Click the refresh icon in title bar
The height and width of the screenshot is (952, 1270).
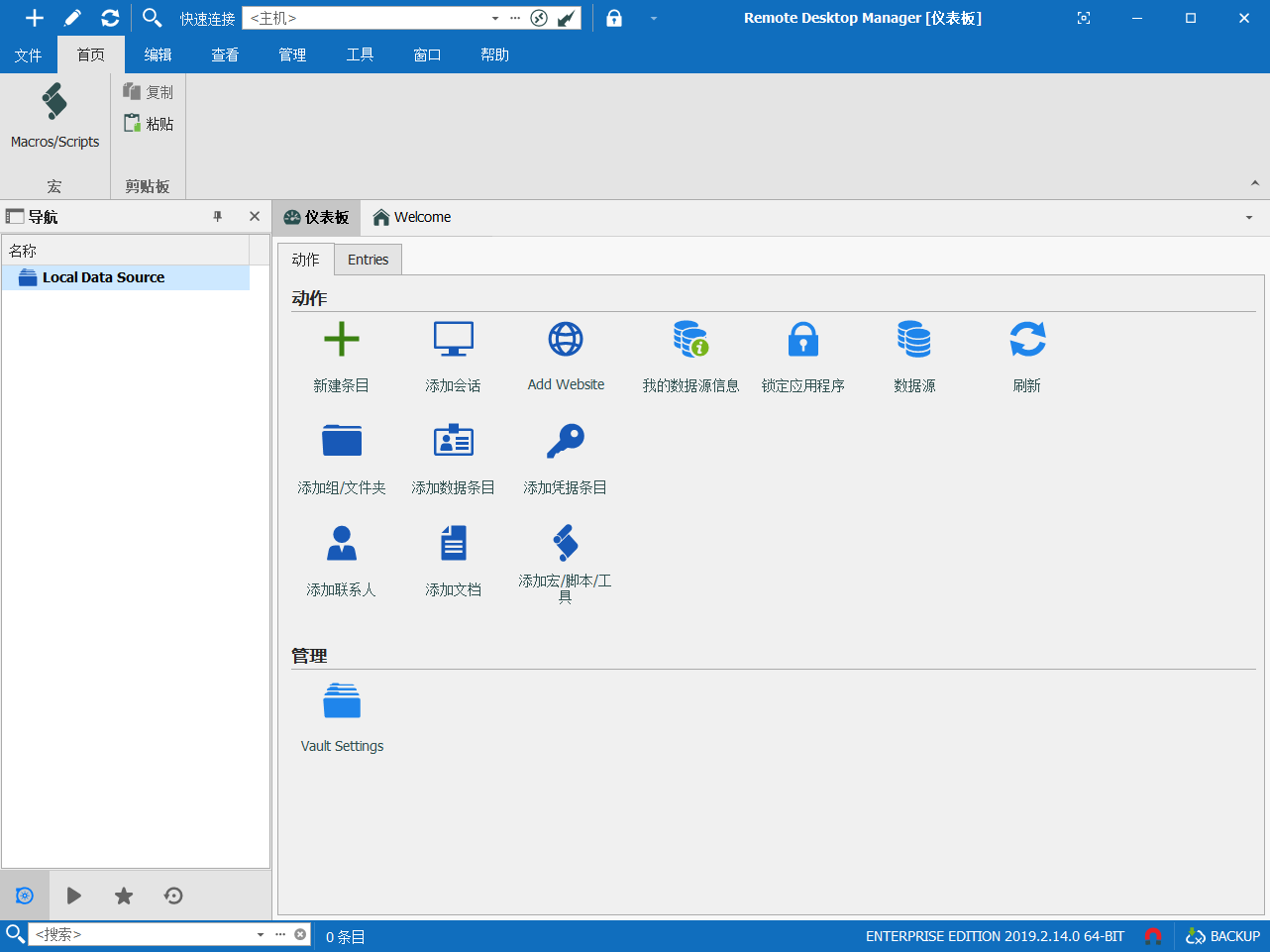click(110, 18)
